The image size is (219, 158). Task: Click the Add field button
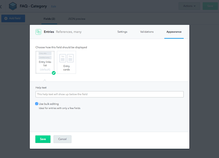pos(13,18)
